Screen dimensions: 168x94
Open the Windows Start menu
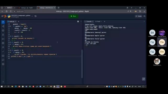click(x=2, y=86)
